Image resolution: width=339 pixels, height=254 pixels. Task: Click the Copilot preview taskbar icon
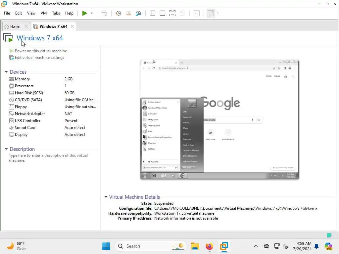click(328, 246)
